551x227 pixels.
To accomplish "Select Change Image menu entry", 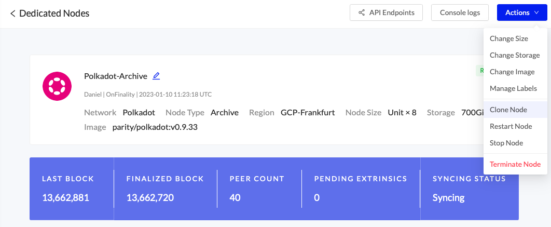I will pos(512,72).
